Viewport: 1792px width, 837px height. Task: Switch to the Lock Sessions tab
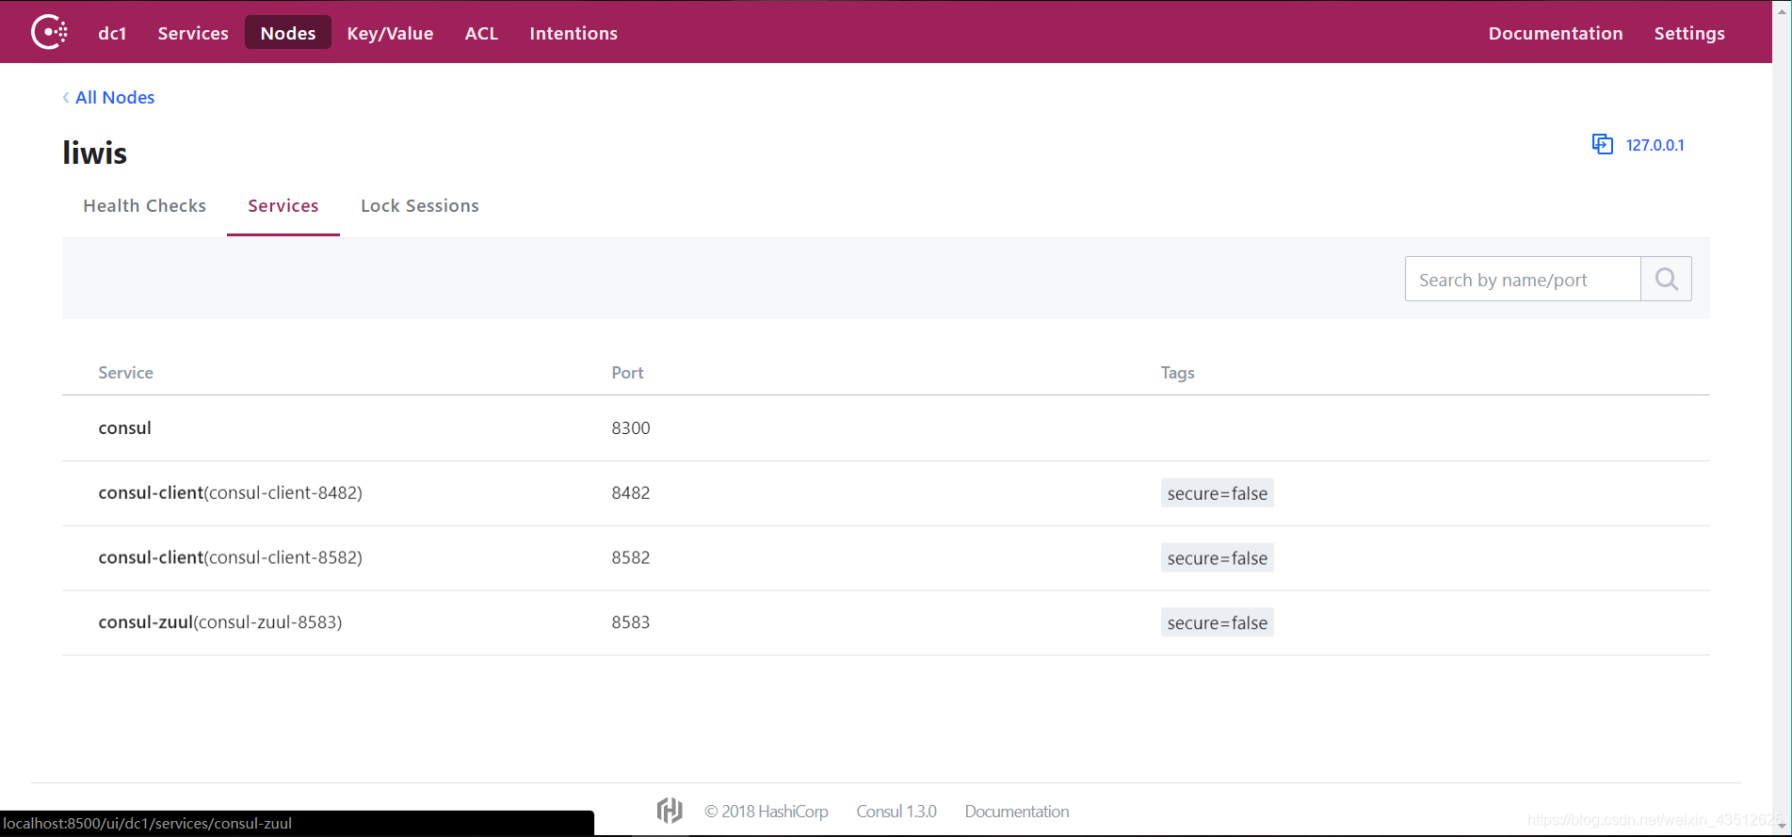click(x=420, y=205)
